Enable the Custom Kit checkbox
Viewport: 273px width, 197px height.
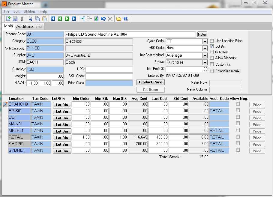[x=212, y=64]
